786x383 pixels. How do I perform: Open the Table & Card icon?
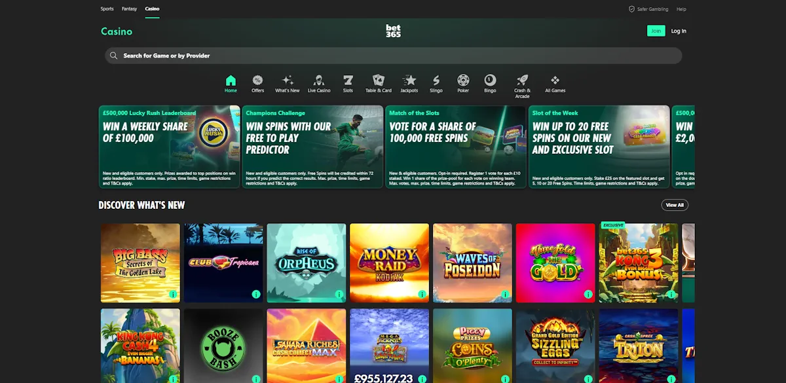[379, 81]
